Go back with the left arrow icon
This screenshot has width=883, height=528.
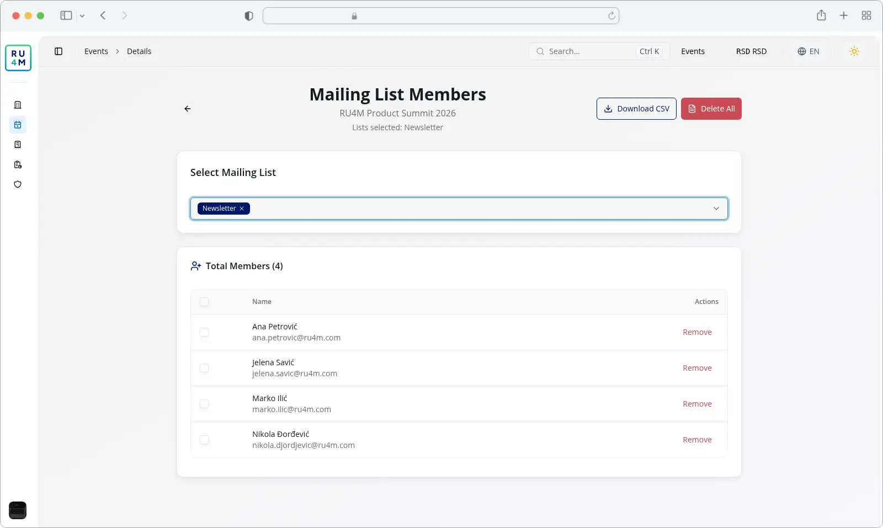coord(188,109)
